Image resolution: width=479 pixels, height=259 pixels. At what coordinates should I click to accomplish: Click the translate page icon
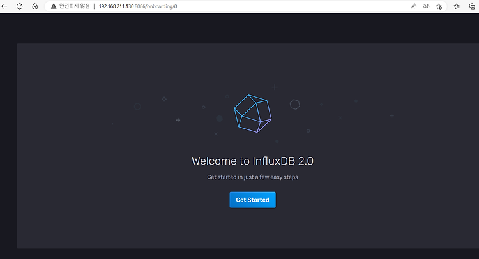[426, 6]
